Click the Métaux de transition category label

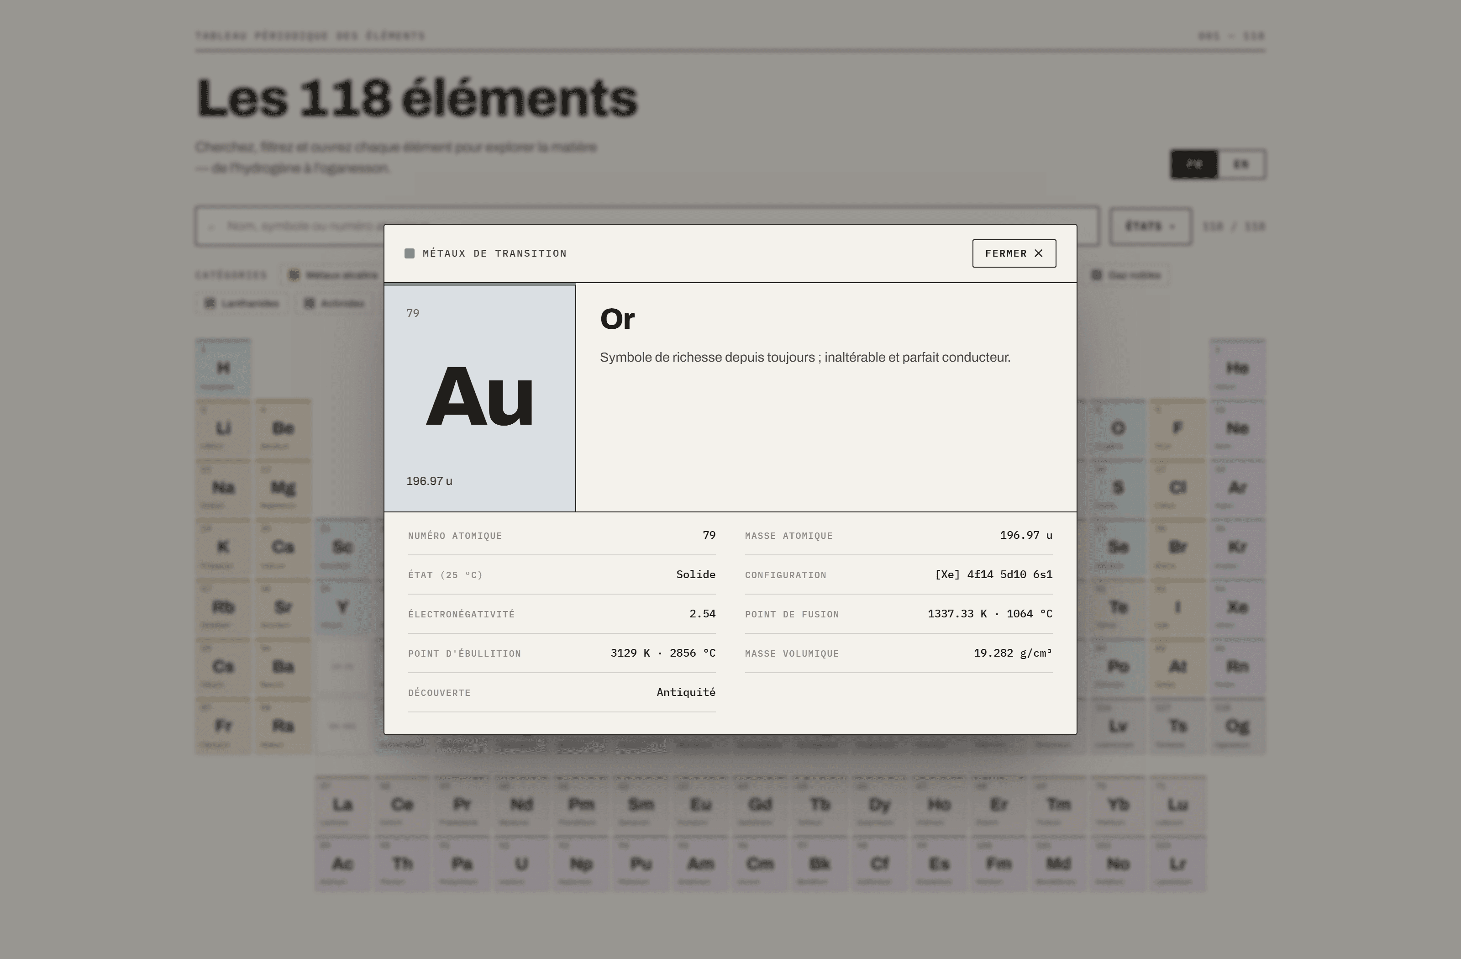click(495, 253)
